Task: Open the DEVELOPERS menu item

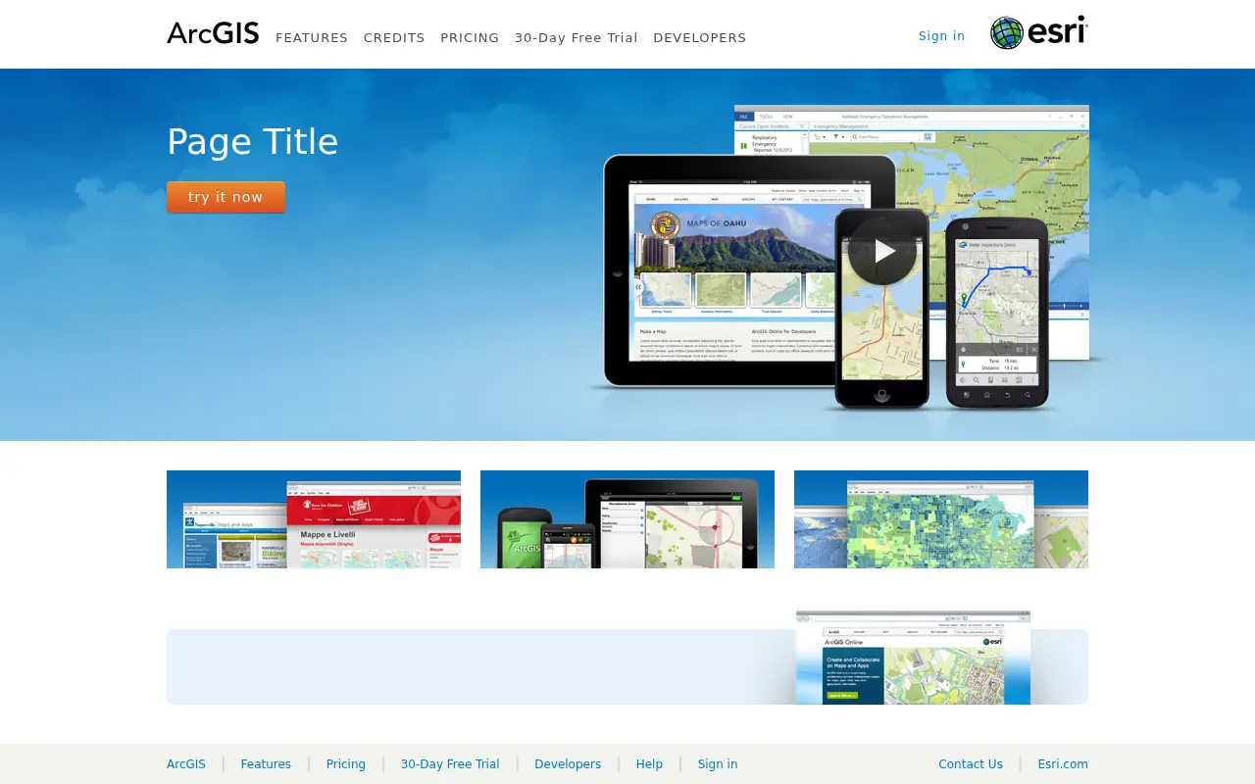Action: [700, 37]
